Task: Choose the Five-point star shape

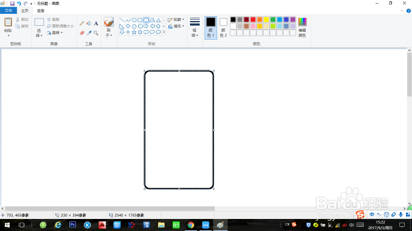Action: tap(134, 32)
